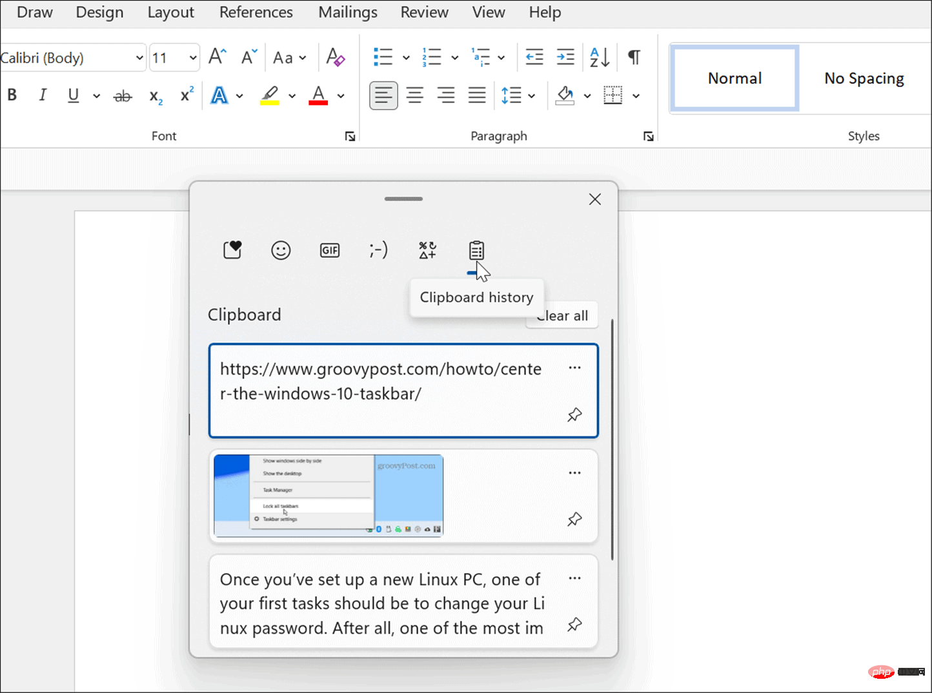Open the Emoji smiley tab
This screenshot has height=693, width=932.
281,250
